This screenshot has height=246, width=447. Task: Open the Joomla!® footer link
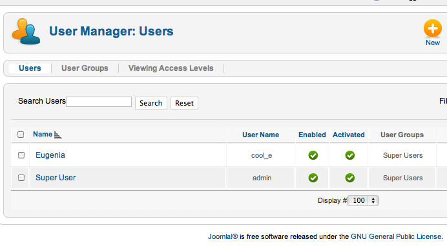223,236
